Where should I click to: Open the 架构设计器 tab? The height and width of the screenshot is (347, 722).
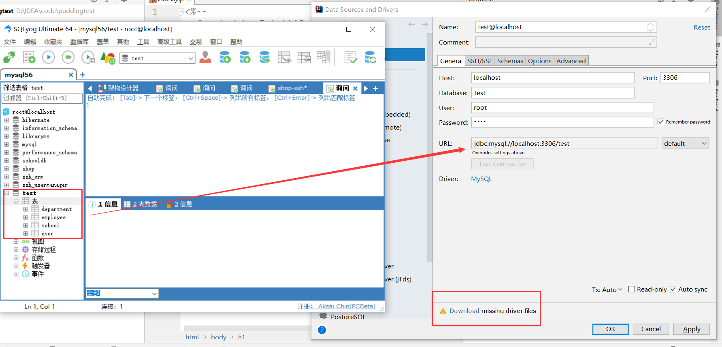[x=119, y=88]
